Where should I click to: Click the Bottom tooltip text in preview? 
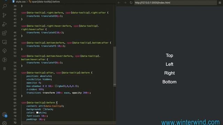point(169,82)
